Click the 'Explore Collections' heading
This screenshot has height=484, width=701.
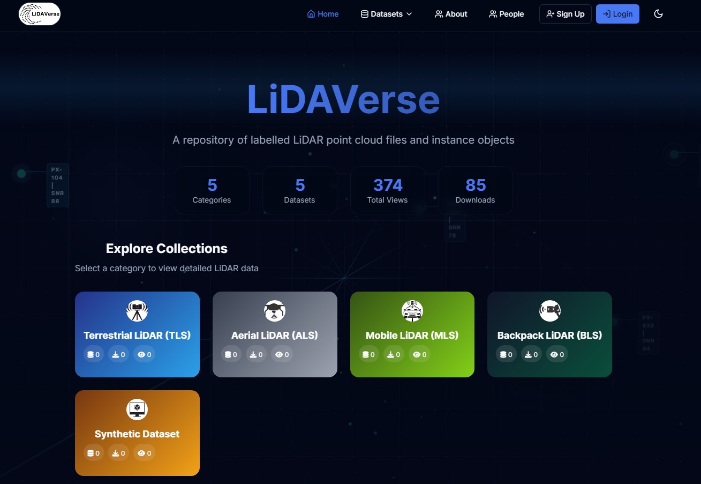coord(167,249)
